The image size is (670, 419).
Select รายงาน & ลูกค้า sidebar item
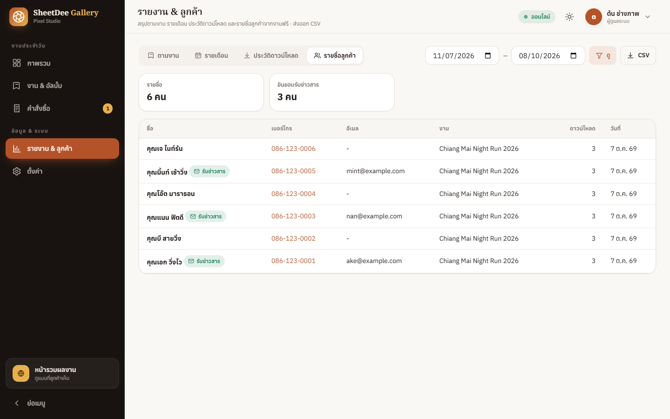62,149
